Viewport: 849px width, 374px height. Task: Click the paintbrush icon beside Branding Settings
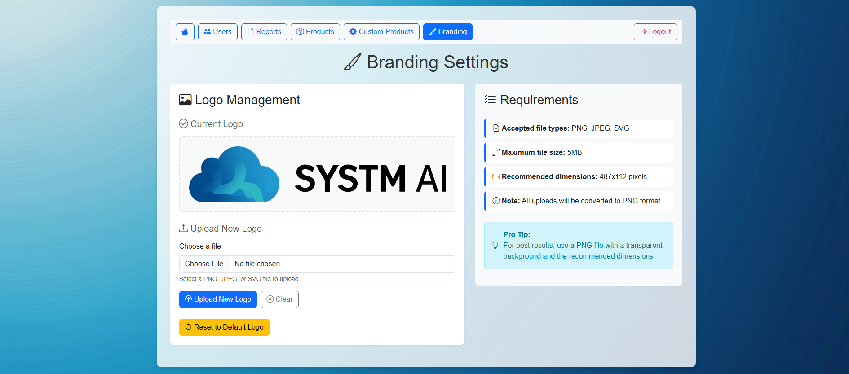point(353,62)
